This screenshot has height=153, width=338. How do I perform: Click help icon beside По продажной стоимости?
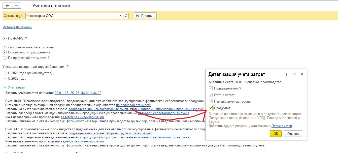point(49,58)
